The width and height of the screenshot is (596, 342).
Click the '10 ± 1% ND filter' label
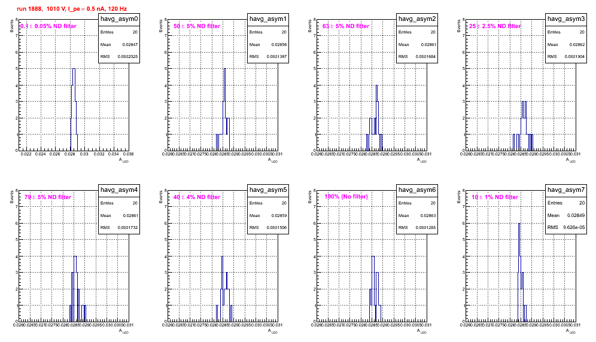tap(495, 197)
